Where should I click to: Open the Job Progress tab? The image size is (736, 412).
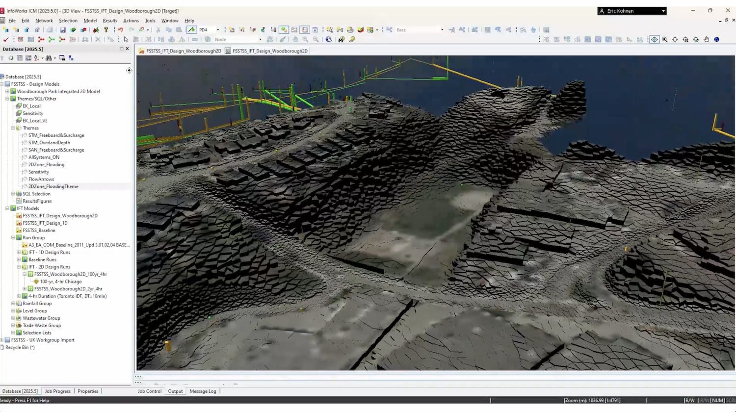[x=57, y=391]
